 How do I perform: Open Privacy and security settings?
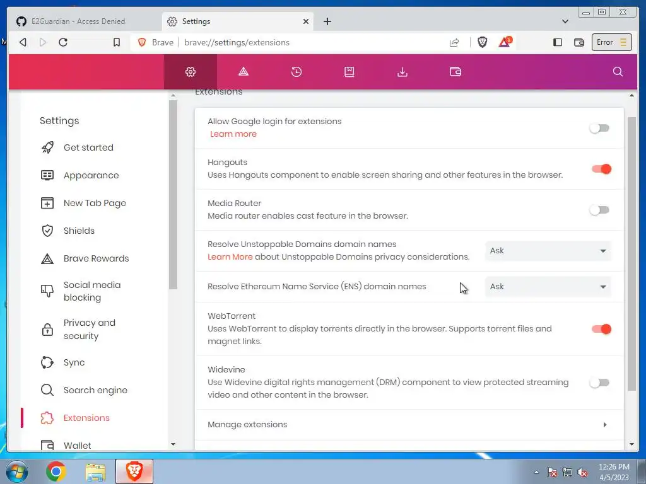click(90, 329)
